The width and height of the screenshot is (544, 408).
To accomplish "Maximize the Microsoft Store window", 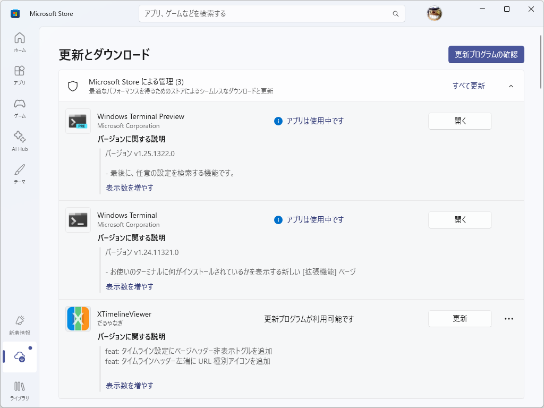I will (506, 10).
